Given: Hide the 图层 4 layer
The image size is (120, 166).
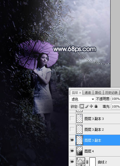Looking at the screenshot, I should pyautogui.click(x=72, y=151).
